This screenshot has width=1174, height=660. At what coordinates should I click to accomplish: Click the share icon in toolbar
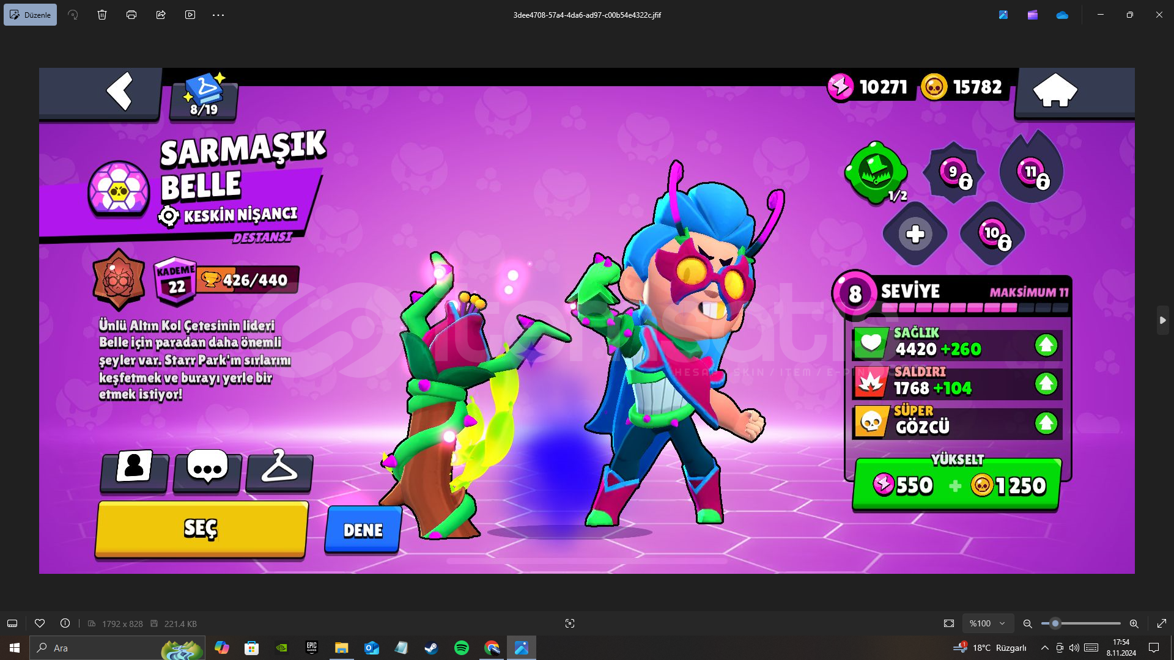(x=161, y=15)
